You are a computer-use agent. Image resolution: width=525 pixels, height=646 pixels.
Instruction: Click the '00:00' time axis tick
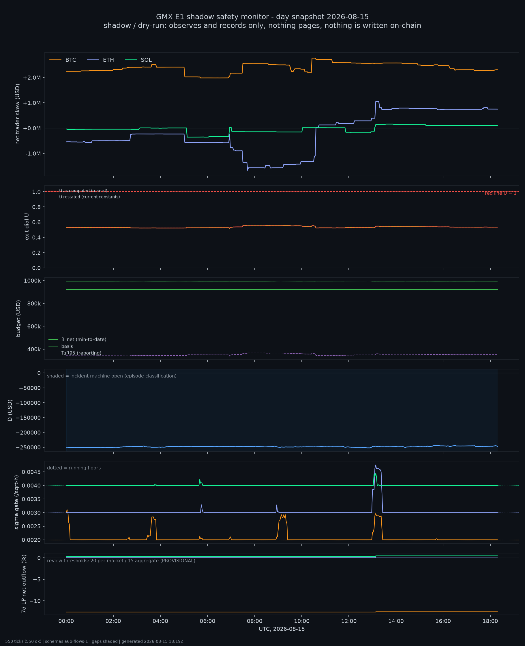[x=66, y=621]
